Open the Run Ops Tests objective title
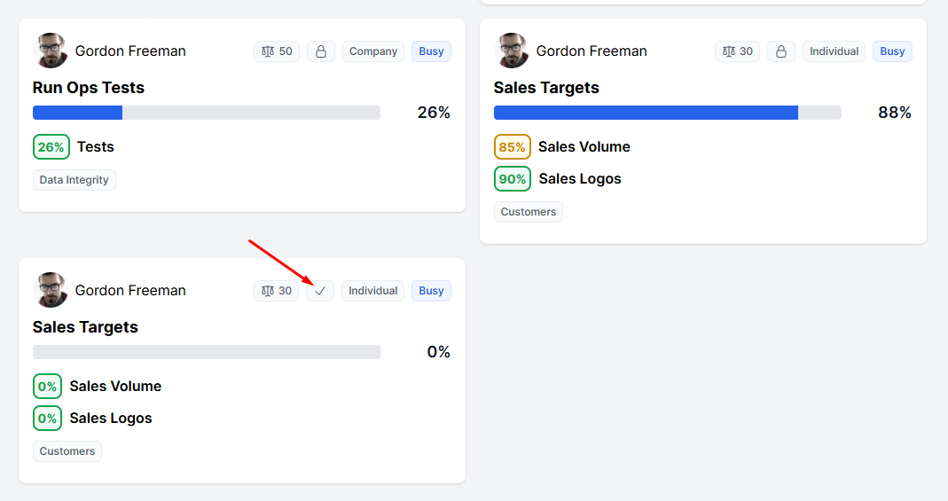 coord(89,88)
